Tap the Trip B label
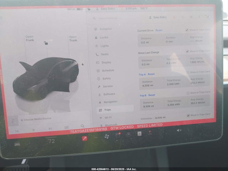This screenshot has width=228, height=171. tap(143, 95)
